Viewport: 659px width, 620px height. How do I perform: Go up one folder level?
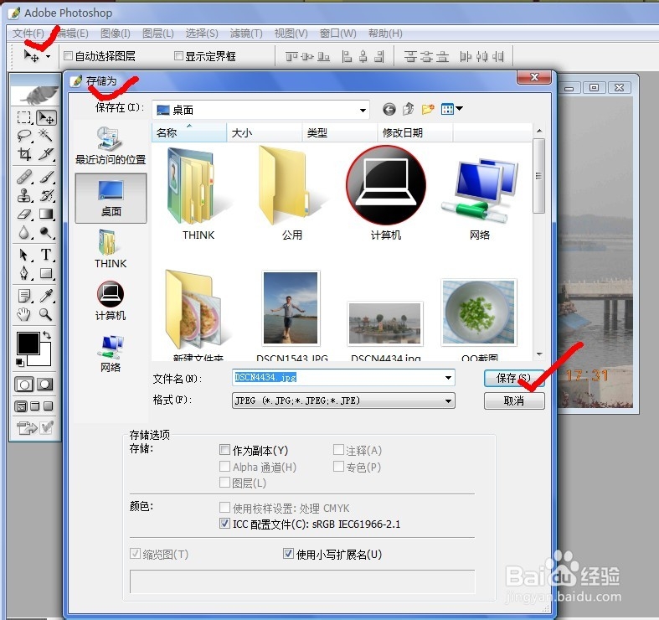pyautogui.click(x=408, y=110)
